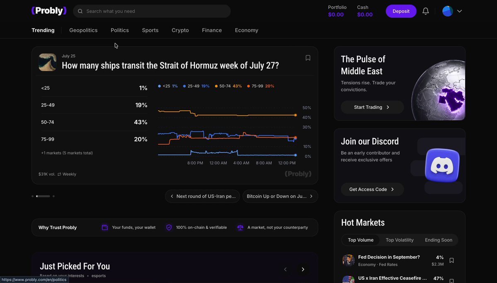Open the Economy category
497x283 pixels.
[x=247, y=30]
